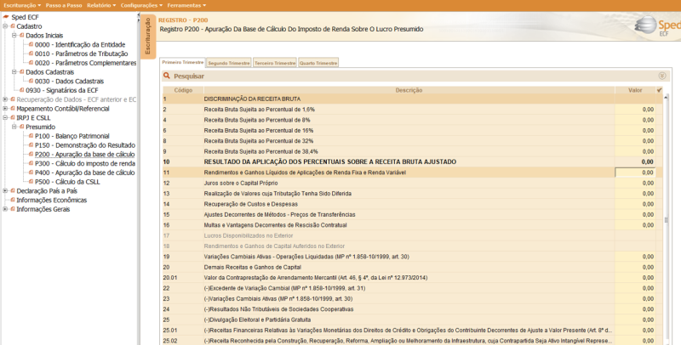681x345 pixels.
Task: Click the Sped ECF root icon
Action: (x=6, y=17)
